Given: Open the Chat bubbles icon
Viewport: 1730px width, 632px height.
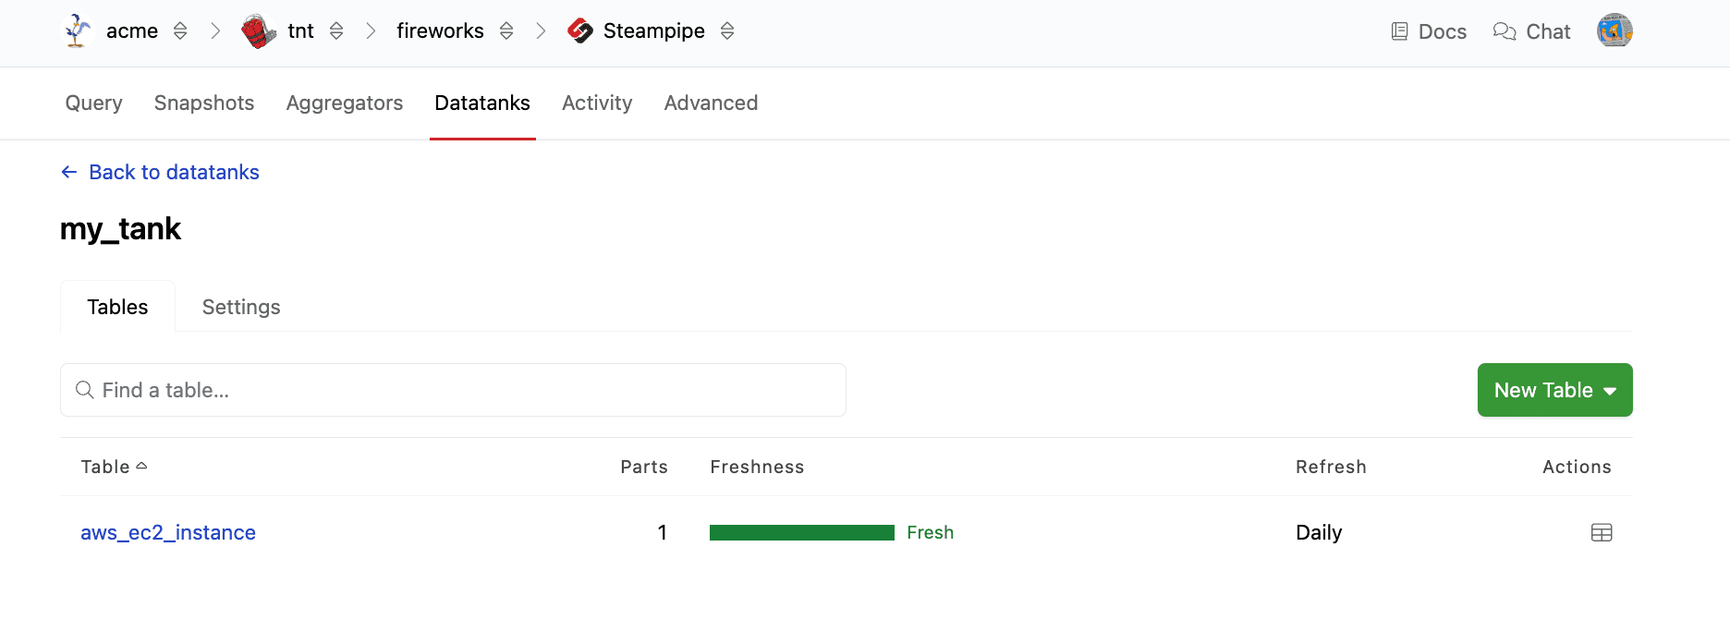Looking at the screenshot, I should [1505, 31].
